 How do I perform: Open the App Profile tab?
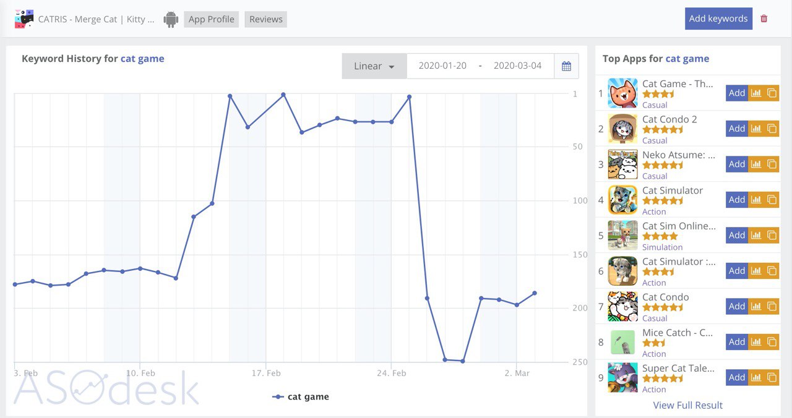click(211, 19)
